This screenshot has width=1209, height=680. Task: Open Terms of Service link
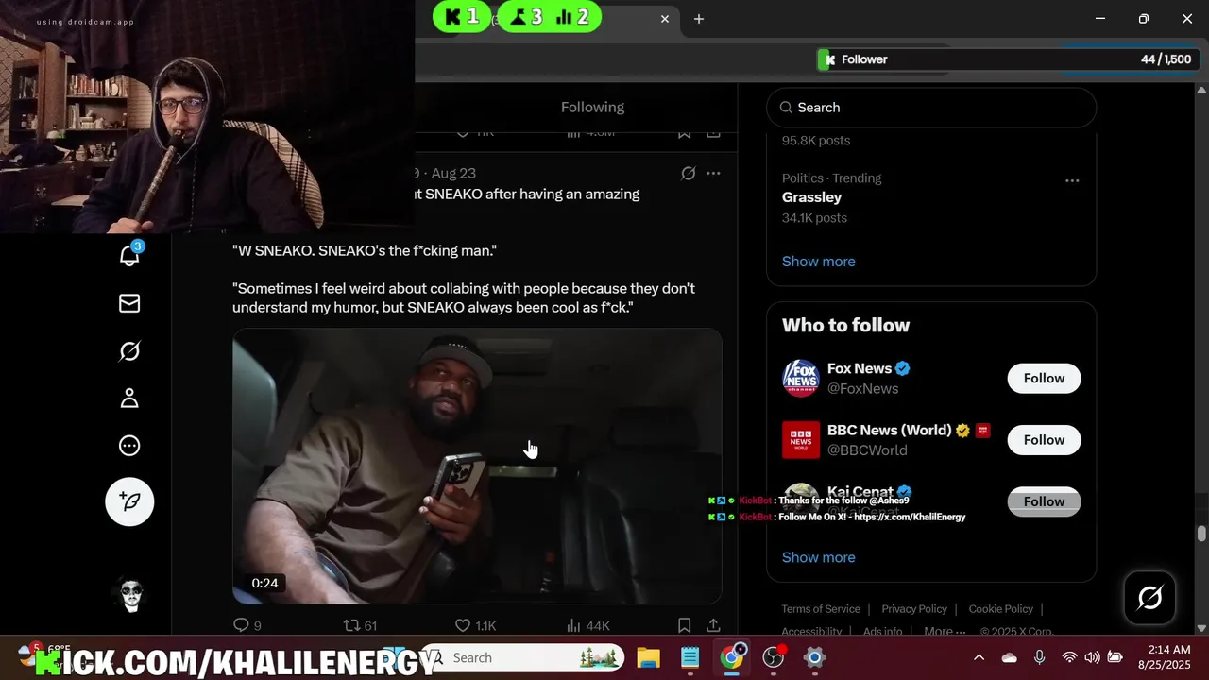coord(821,609)
